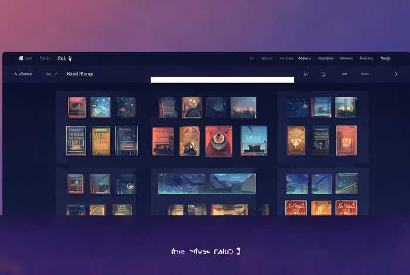Screen dimensions: 410x275
Task: Click the right-pointing chevron at the toolbar's far right
Action: tap(396, 74)
